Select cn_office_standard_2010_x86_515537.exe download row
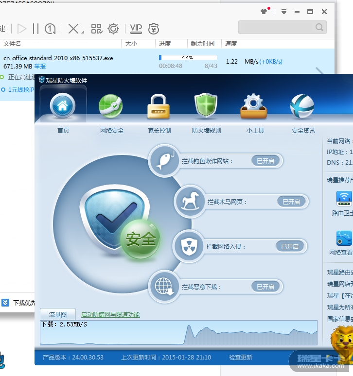The width and height of the screenshot is (353, 376). tap(167, 62)
